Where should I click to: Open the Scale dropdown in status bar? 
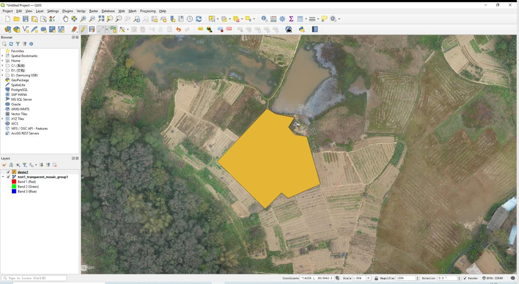click(x=369, y=278)
